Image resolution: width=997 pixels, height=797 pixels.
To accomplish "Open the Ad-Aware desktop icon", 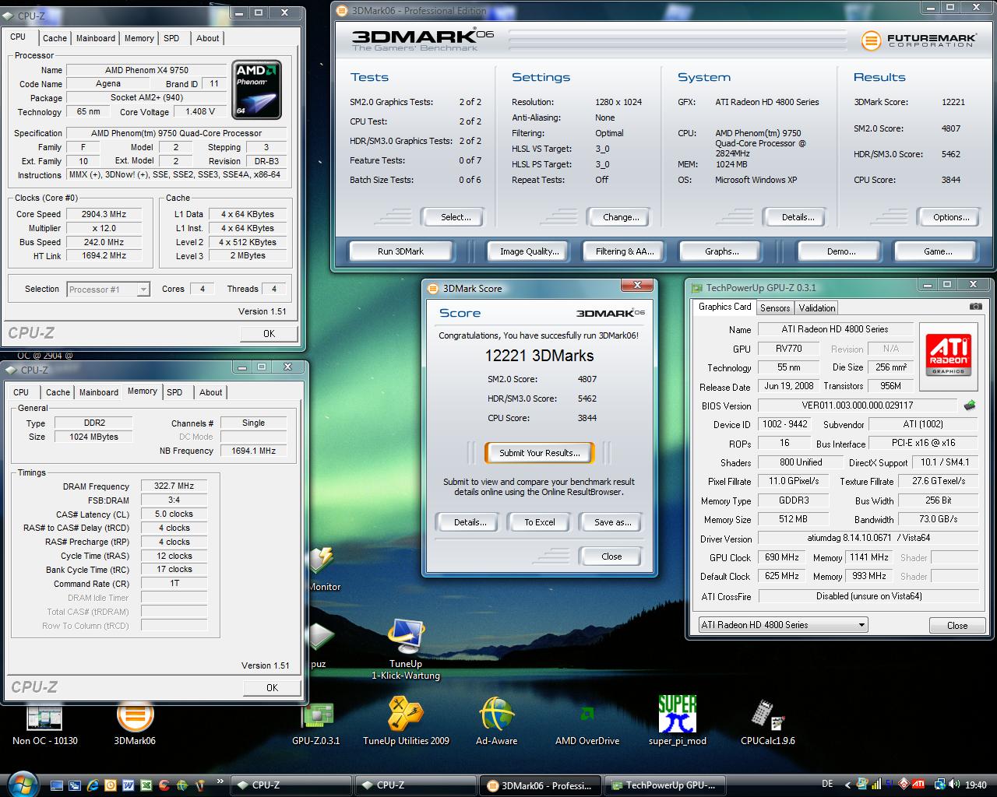I will point(497,722).
